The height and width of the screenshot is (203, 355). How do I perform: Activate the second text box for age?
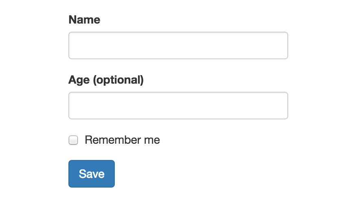click(178, 106)
